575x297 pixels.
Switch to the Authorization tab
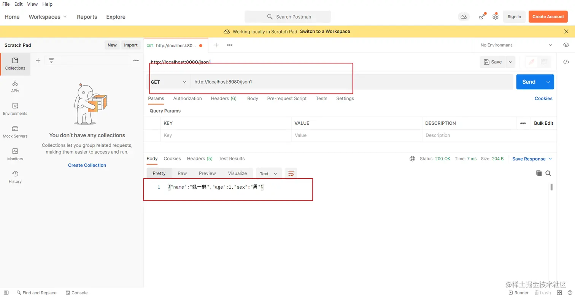[x=187, y=98]
